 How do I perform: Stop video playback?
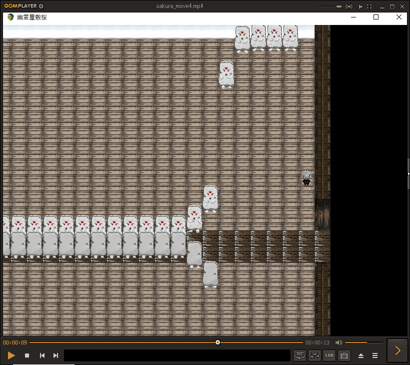click(x=27, y=356)
